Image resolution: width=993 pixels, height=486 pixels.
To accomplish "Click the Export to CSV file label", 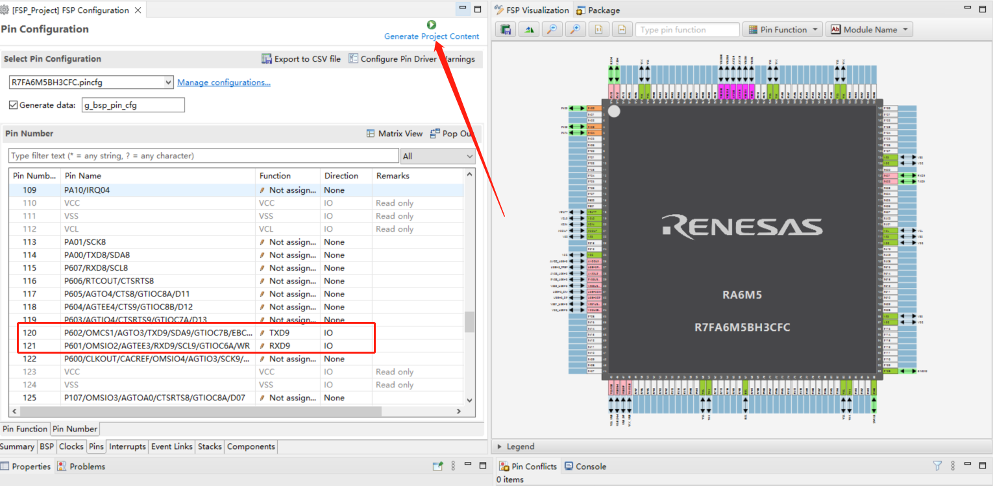I will [x=308, y=58].
